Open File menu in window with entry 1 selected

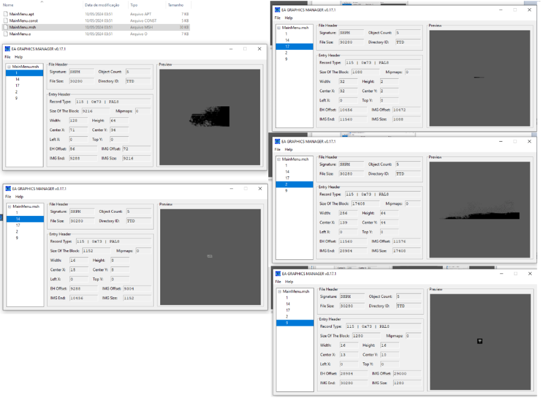tap(8, 57)
